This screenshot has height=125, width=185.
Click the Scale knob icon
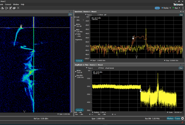(x=167, y=112)
